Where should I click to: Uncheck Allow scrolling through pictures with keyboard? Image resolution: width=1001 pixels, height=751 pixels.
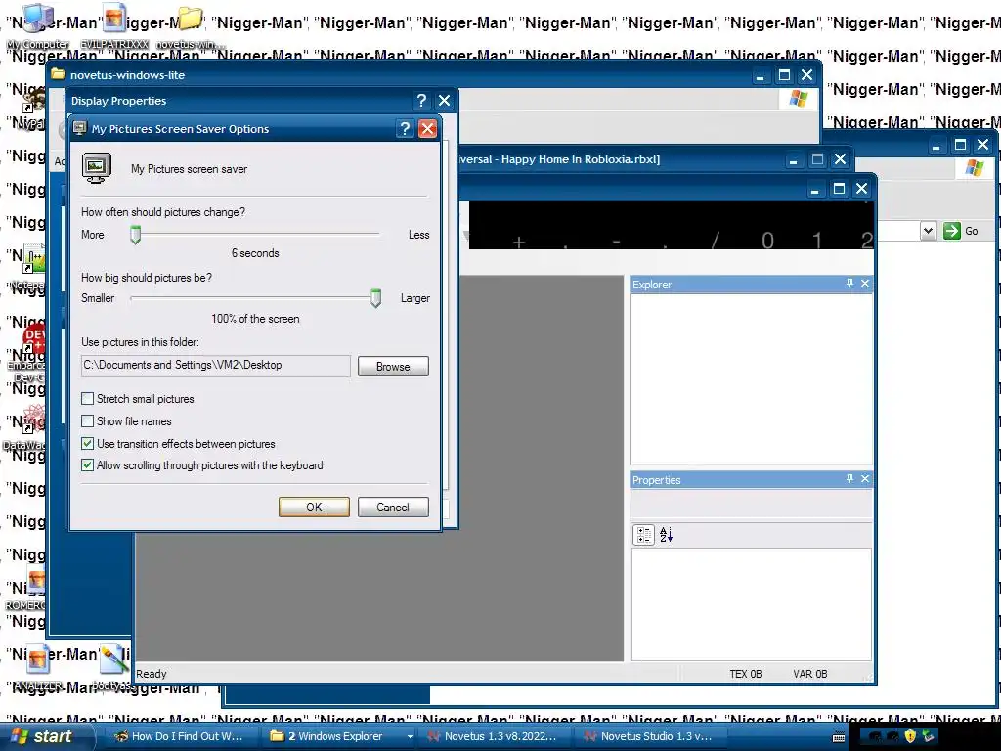(x=87, y=464)
